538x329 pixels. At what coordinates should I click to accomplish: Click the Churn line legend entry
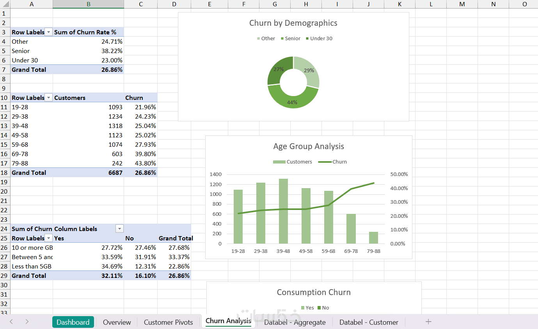[x=332, y=162]
